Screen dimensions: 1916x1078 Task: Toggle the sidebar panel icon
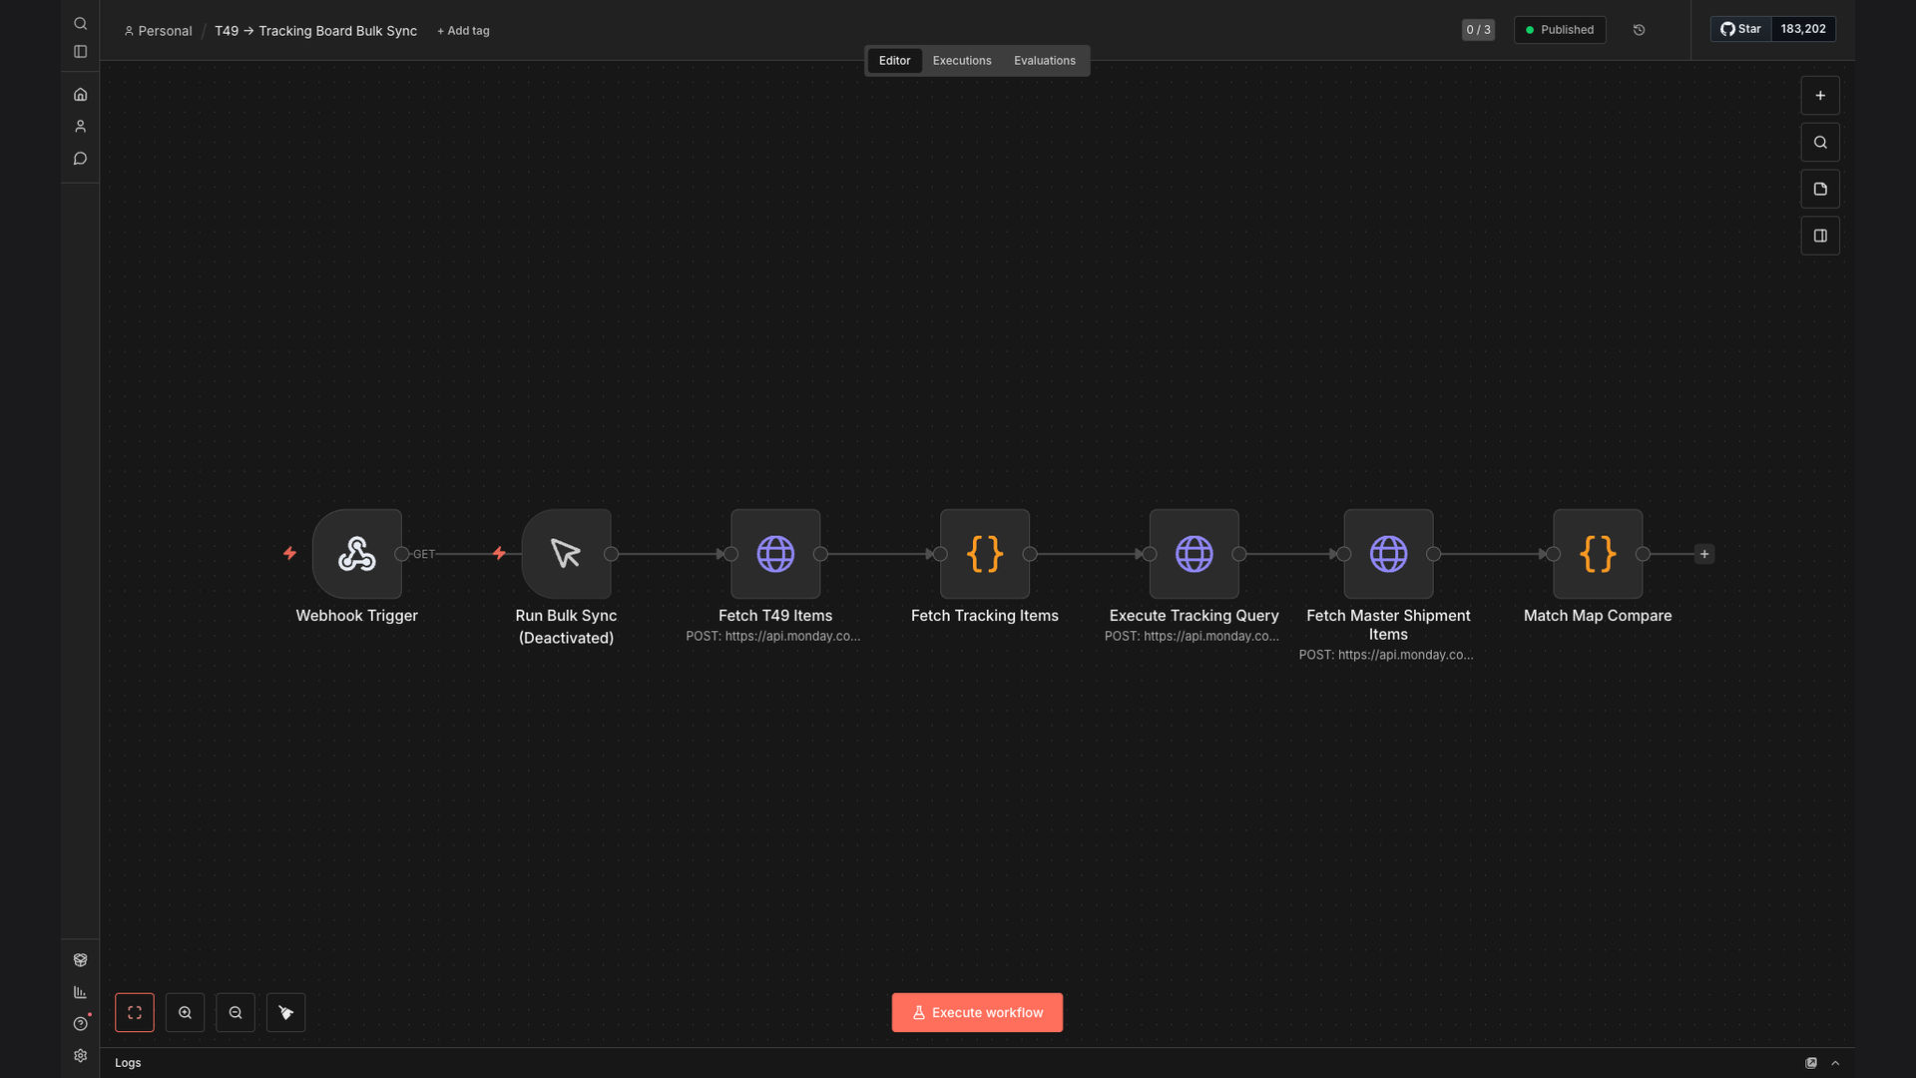click(x=80, y=52)
